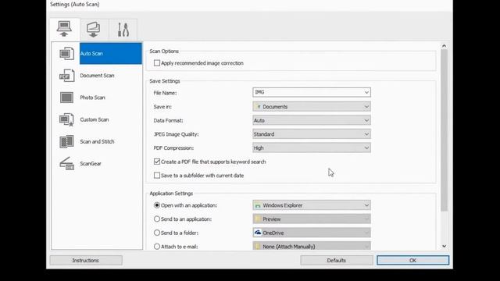Click the ScanGear scanner icon
The image size is (500, 281).
coord(66,164)
